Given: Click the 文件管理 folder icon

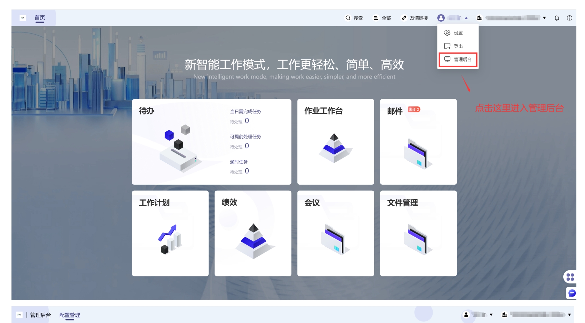Looking at the screenshot, I should tap(418, 239).
